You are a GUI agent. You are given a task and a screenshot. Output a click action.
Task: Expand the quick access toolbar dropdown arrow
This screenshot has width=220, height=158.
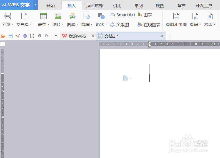pos(56,36)
